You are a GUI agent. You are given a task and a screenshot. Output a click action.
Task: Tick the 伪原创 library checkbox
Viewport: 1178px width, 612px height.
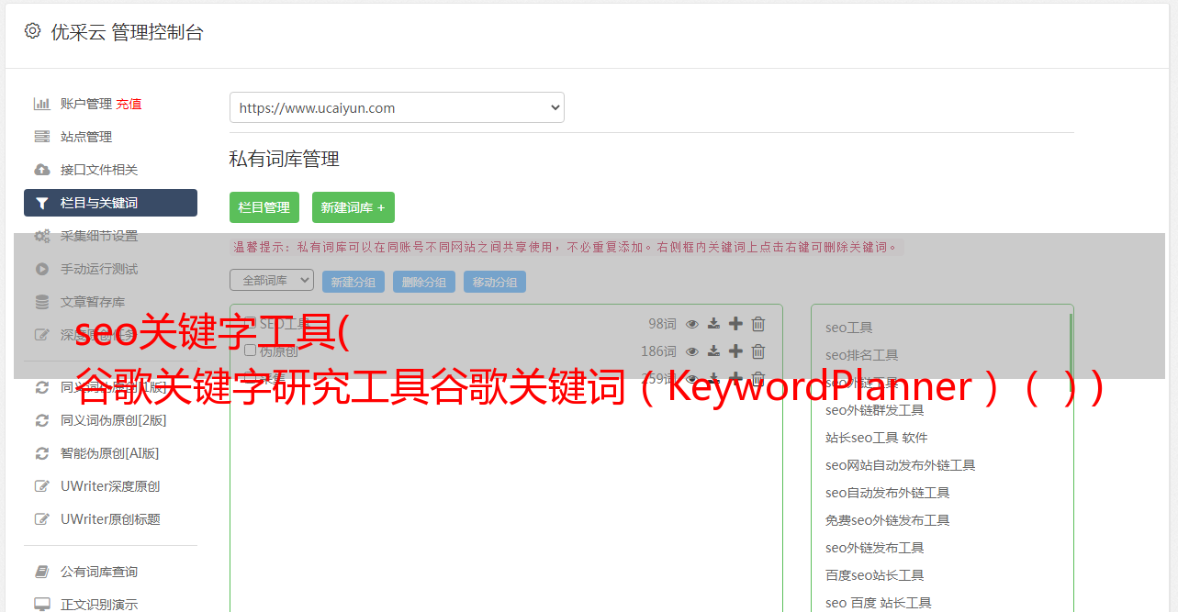(x=250, y=351)
